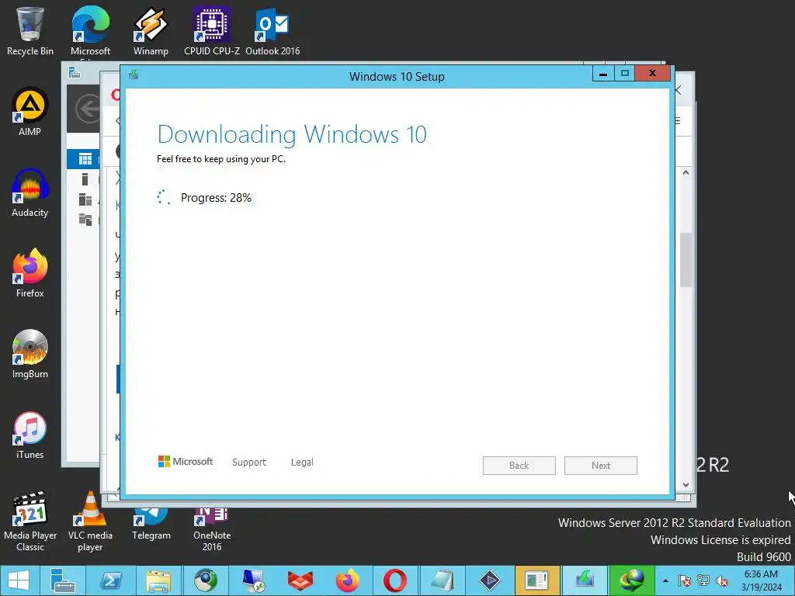Click the muted volume tray icon
The width and height of the screenshot is (795, 596).
pyautogui.click(x=722, y=580)
